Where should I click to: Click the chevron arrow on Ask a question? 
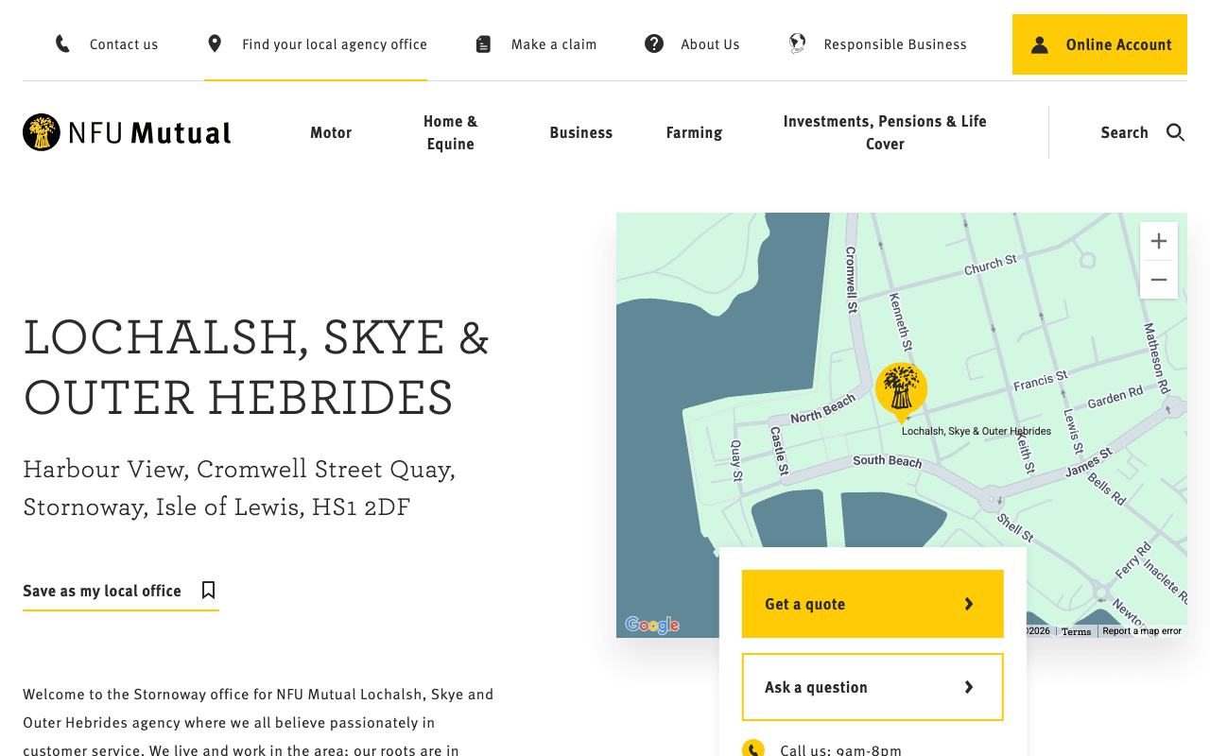(969, 687)
